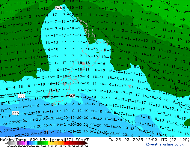
Task: Click the 54 legend scale value
Action: click(86, 146)
